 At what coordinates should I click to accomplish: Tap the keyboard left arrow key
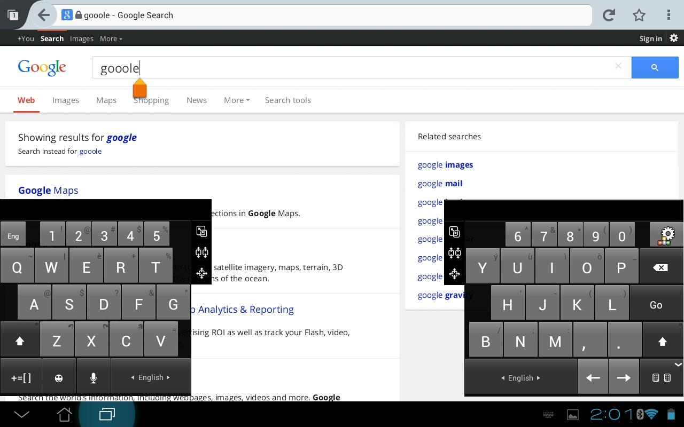point(593,377)
